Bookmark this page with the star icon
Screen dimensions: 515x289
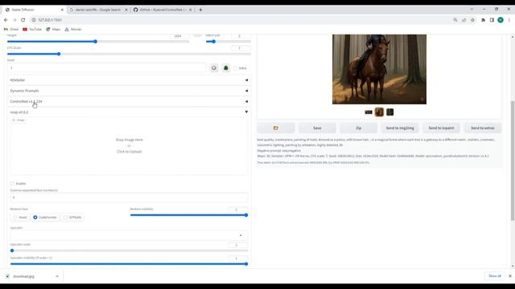coord(472,20)
